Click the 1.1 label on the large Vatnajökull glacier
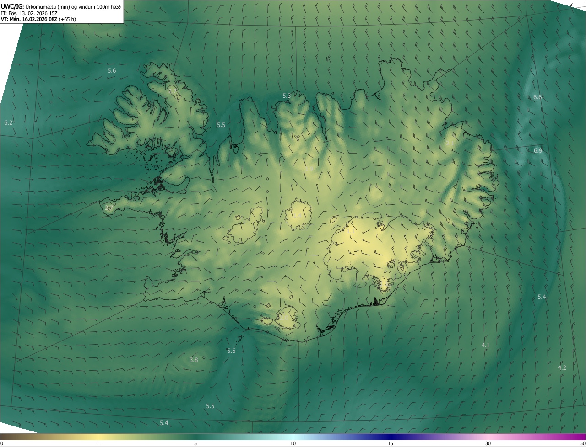The height and width of the screenshot is (447, 586). pyautogui.click(x=351, y=231)
